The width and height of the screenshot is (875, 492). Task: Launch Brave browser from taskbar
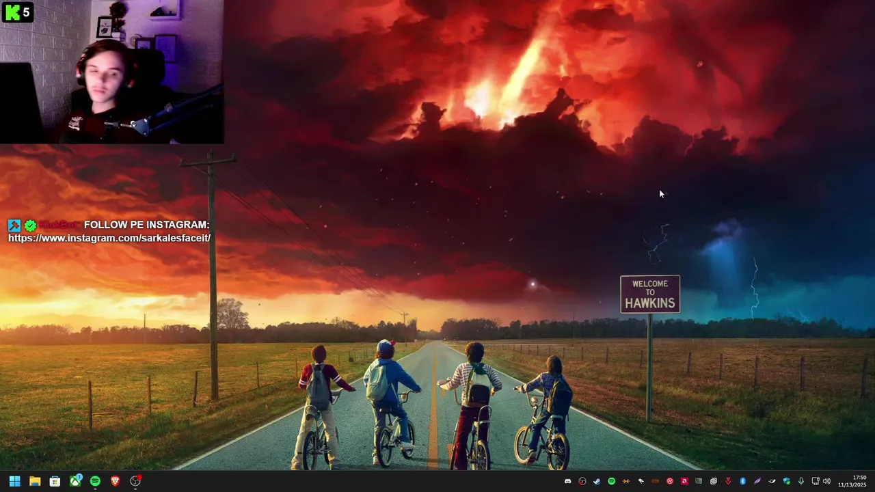tap(115, 481)
